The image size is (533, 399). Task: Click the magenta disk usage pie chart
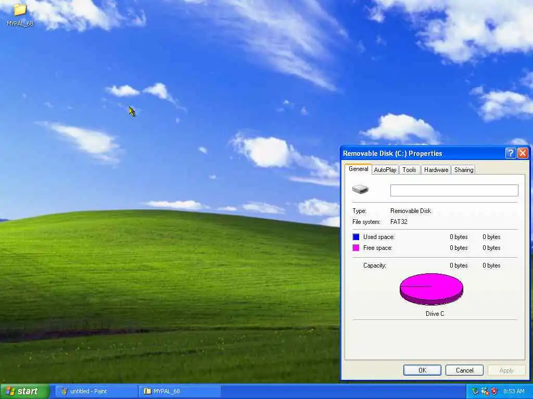(432, 289)
